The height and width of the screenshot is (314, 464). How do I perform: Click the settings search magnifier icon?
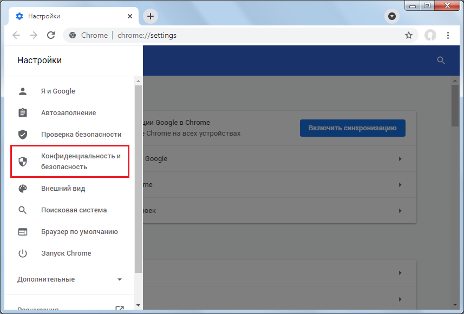pos(441,60)
